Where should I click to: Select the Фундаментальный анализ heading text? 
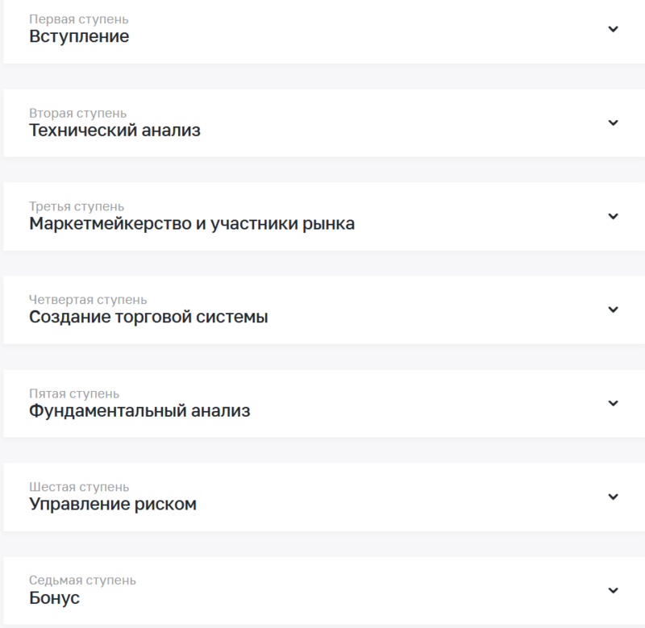[x=139, y=410]
